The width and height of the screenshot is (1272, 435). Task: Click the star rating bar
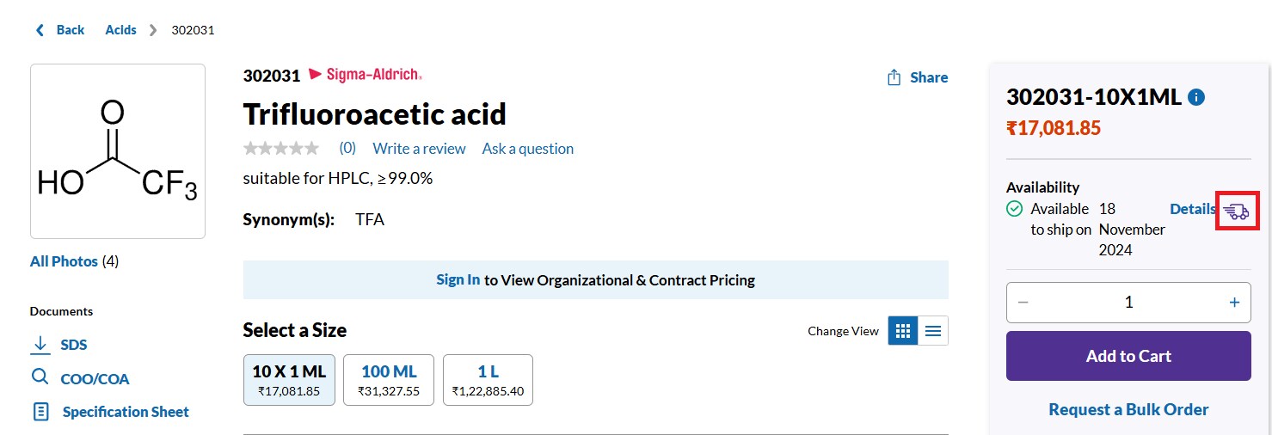[281, 149]
